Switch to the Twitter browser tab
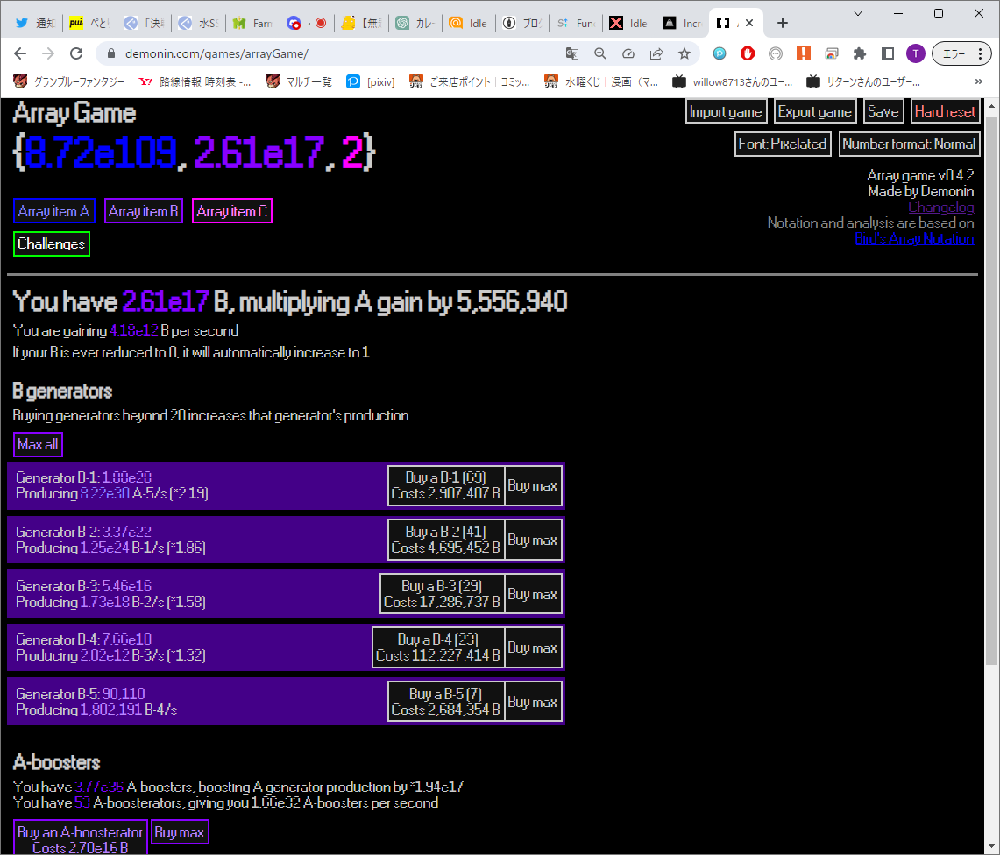Viewport: 1000px width, 855px height. coord(35,23)
